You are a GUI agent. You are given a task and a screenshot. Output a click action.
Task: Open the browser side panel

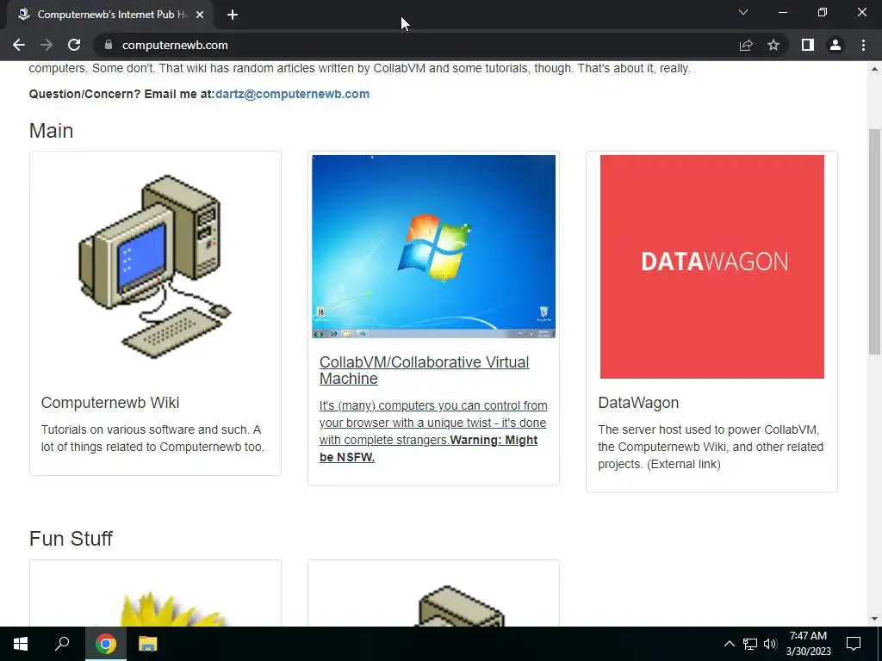(x=808, y=45)
